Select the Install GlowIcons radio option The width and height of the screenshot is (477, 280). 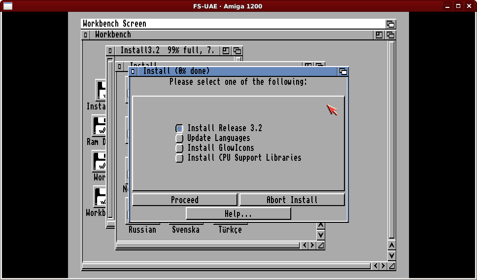pyautogui.click(x=179, y=148)
